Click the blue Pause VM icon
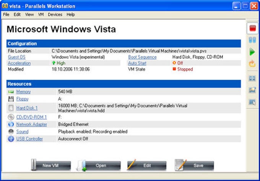Viewport: 260px width, 181px height. pos(252,40)
